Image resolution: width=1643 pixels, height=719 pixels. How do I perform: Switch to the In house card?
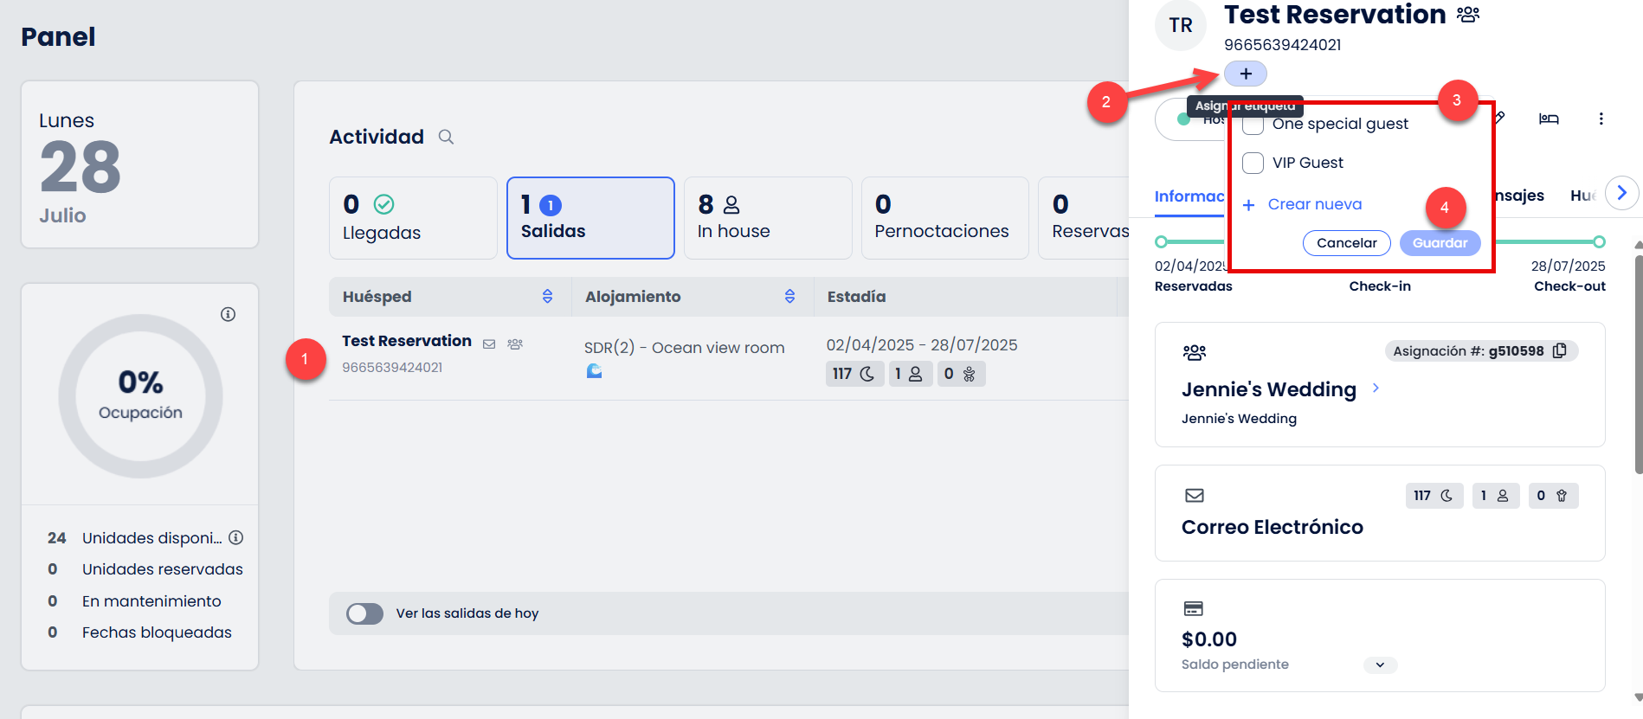(767, 218)
